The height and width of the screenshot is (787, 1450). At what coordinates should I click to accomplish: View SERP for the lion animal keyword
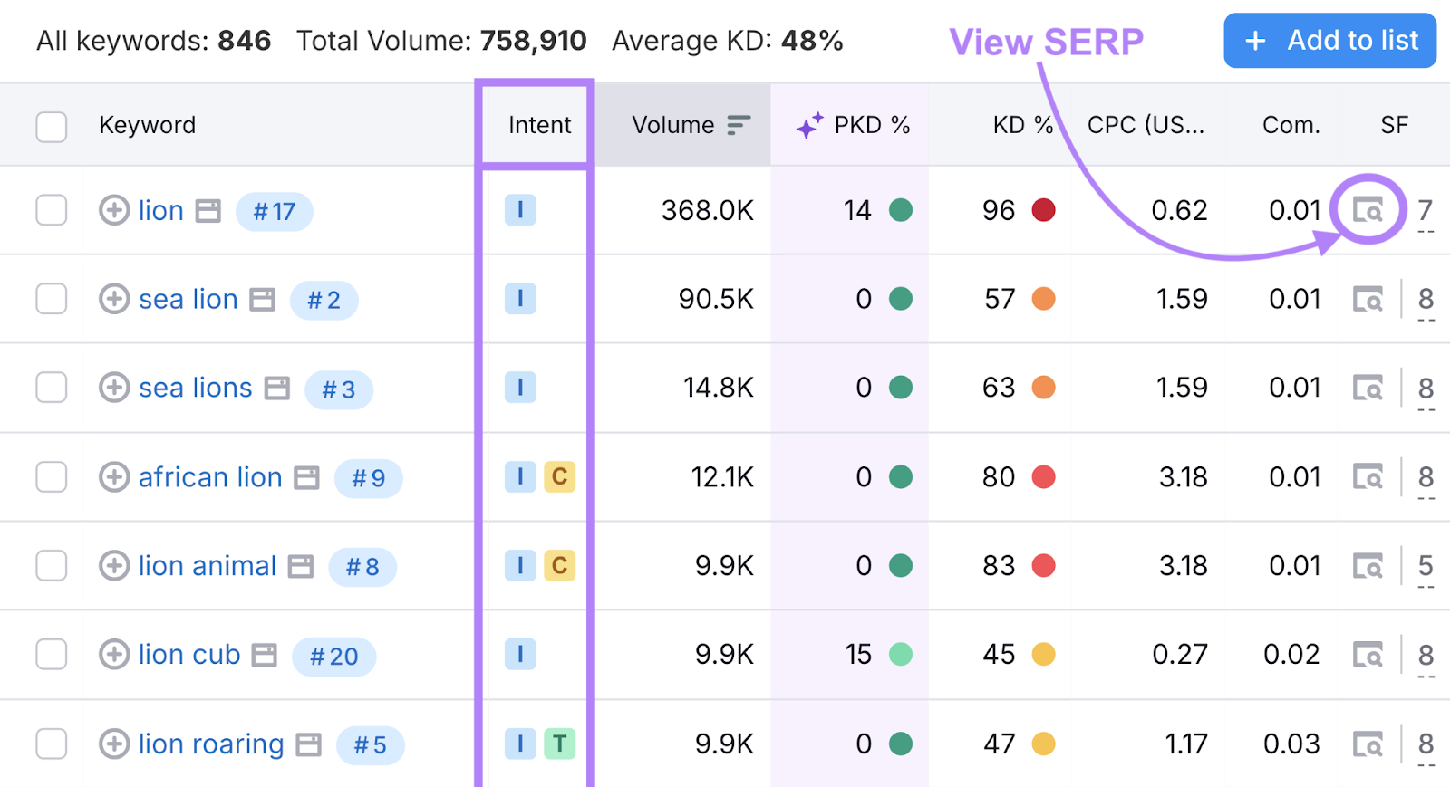tap(1368, 566)
